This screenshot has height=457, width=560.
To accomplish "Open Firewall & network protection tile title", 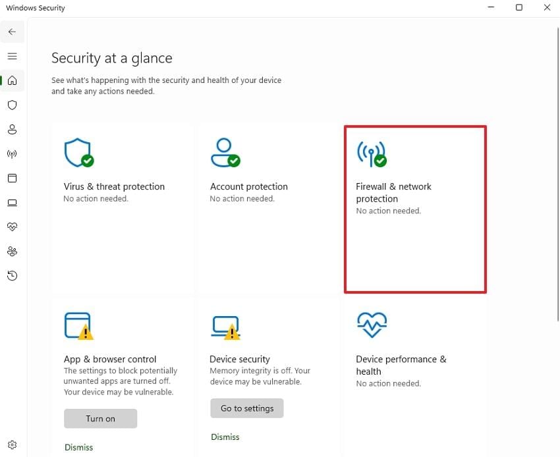I will coord(393,192).
